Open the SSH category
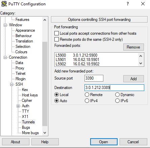This screenshot has height=148, width=150. click(19, 84)
